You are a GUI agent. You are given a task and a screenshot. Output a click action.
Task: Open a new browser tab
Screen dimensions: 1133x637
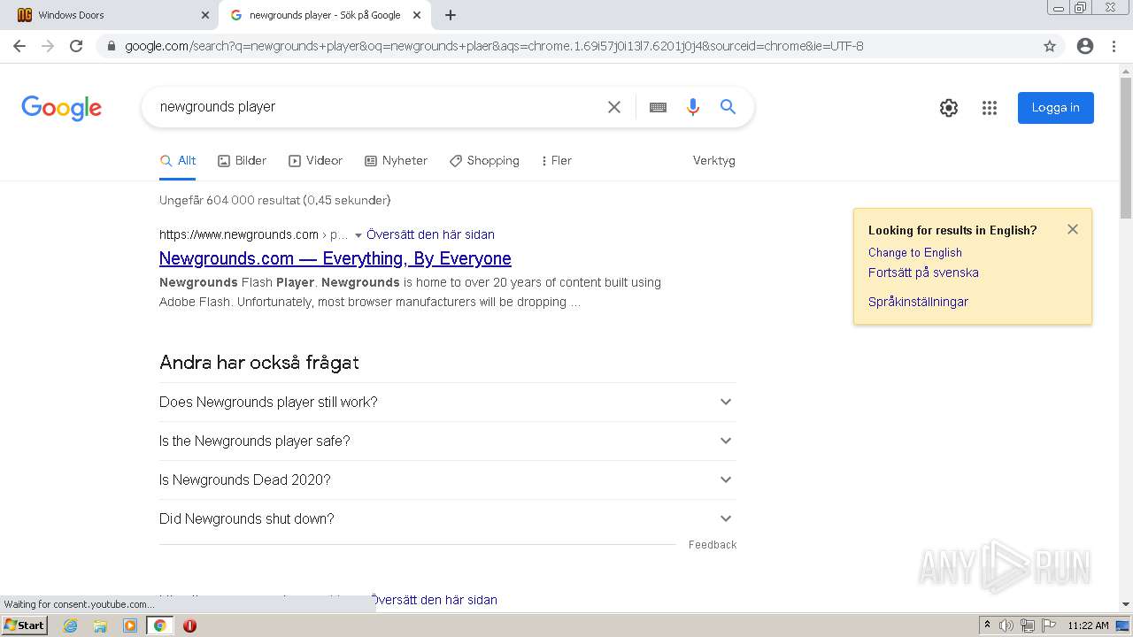[x=451, y=15]
